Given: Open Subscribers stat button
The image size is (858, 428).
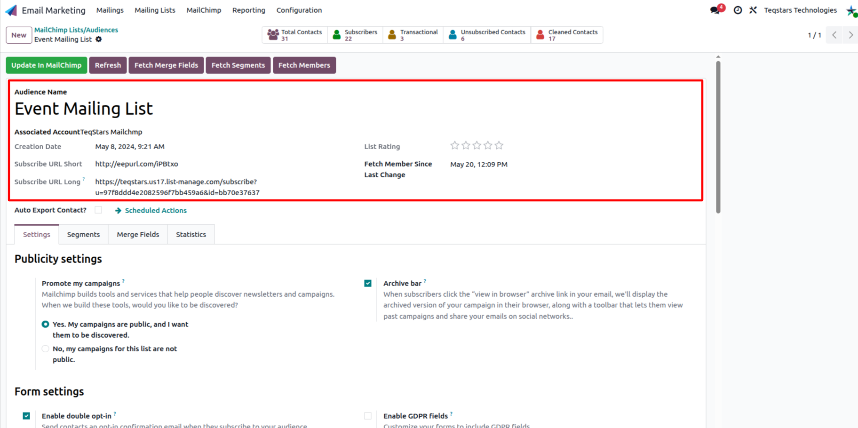Looking at the screenshot, I should click(355, 35).
